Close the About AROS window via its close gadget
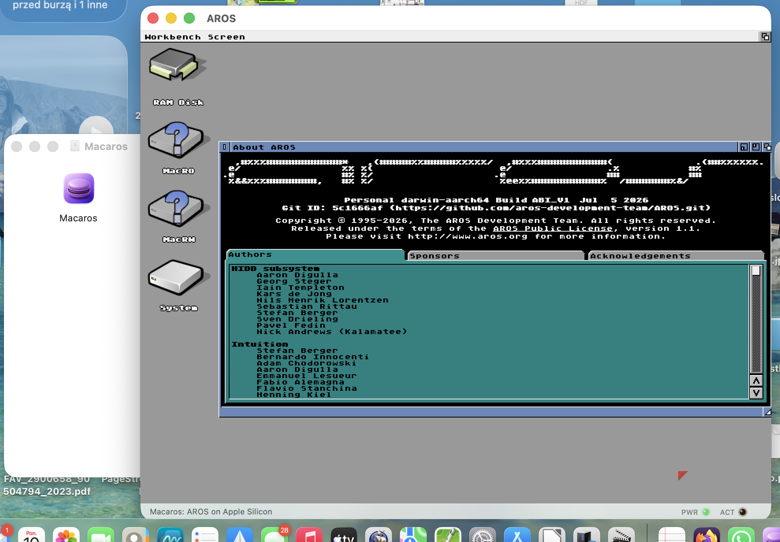This screenshot has height=542, width=780. click(x=224, y=147)
